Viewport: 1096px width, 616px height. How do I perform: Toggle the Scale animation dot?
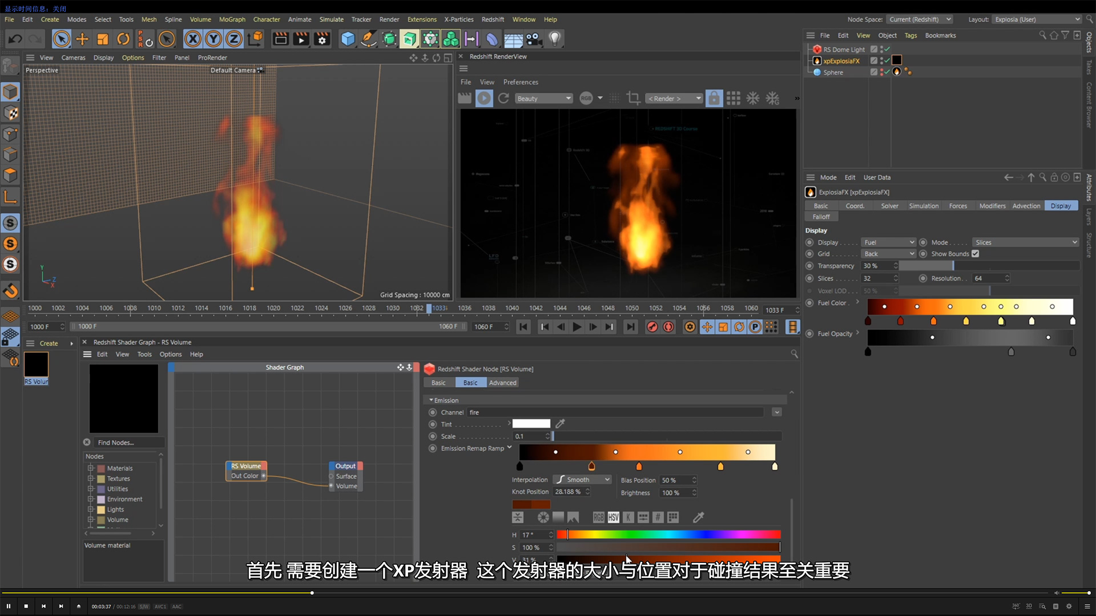coord(433,436)
